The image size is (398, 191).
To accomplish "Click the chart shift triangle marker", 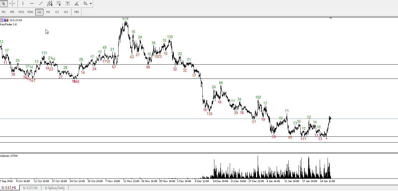I will 331,18.
